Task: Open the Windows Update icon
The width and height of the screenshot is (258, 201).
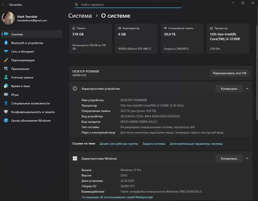Action: click(6, 120)
